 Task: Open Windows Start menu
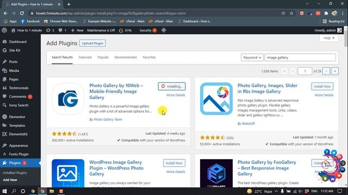click(4, 191)
